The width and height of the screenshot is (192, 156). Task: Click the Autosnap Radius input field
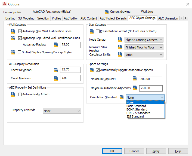click(70, 45)
